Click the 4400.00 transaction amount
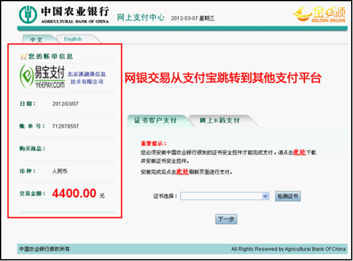 coord(74,193)
